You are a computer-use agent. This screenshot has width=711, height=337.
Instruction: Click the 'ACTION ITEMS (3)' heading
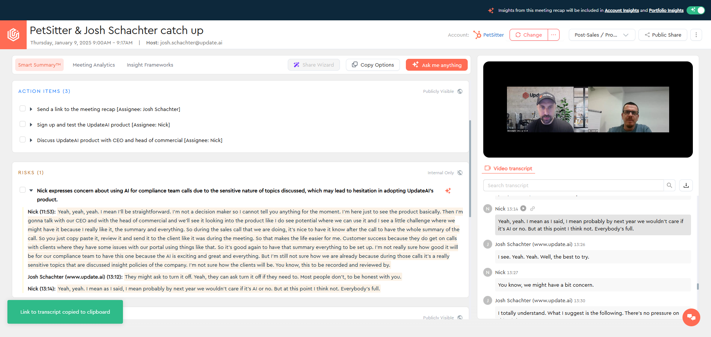tap(44, 91)
